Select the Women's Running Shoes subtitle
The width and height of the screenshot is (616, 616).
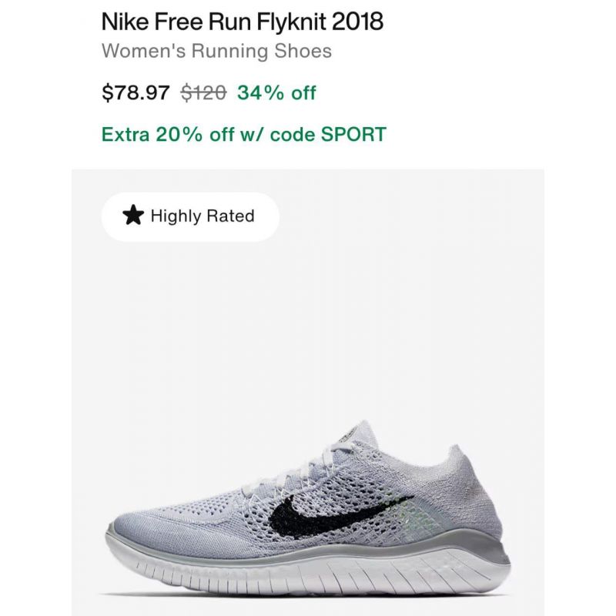tap(217, 51)
